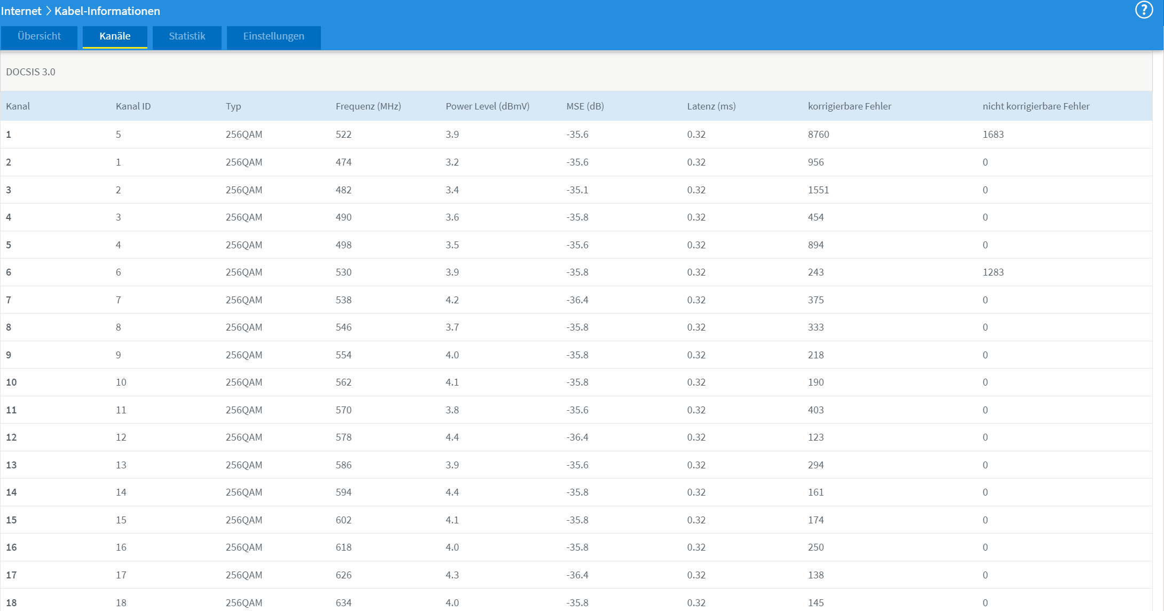Click the Kanal ID column header
The width and height of the screenshot is (1164, 611).
point(133,106)
